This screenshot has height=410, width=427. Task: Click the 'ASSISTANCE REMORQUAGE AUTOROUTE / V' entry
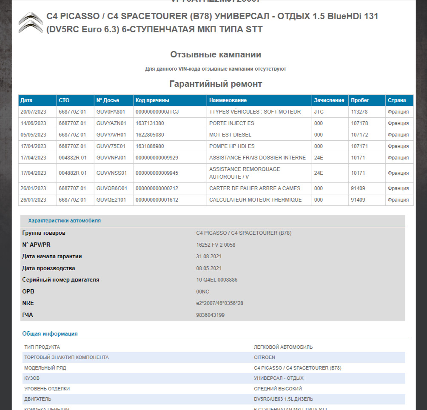click(x=245, y=173)
